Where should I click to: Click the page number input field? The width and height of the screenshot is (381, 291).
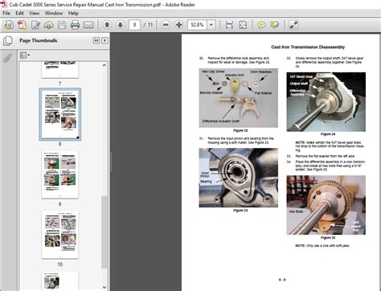click(134, 25)
